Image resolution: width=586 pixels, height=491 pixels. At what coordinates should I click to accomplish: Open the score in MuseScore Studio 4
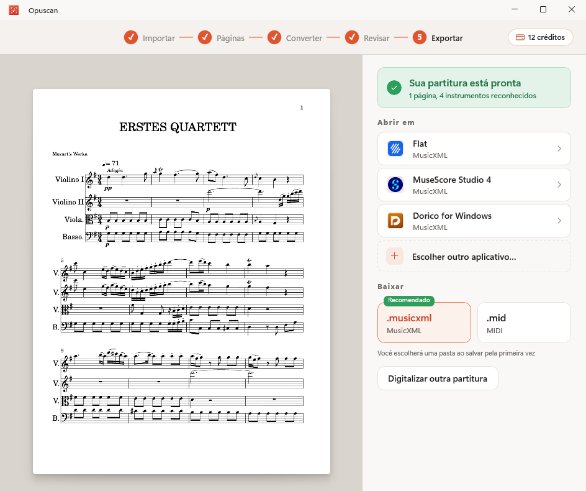pyautogui.click(x=474, y=185)
